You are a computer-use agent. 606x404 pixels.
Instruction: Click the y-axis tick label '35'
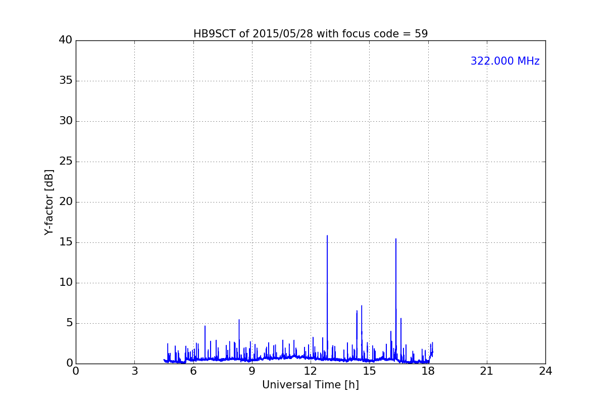[x=66, y=81]
